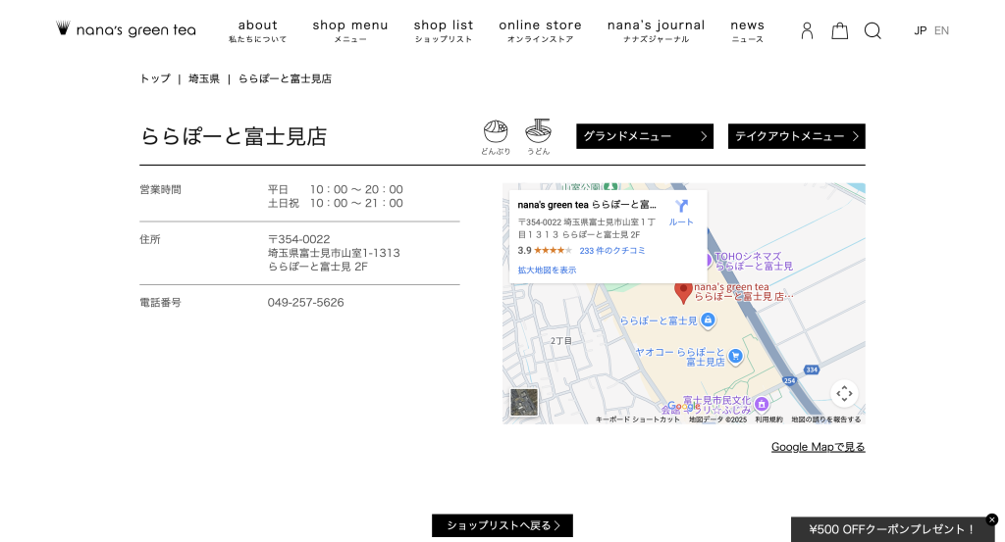Screen dimensions: 1005x542
Task: Open the shopping bag cart icon
Action: click(840, 30)
